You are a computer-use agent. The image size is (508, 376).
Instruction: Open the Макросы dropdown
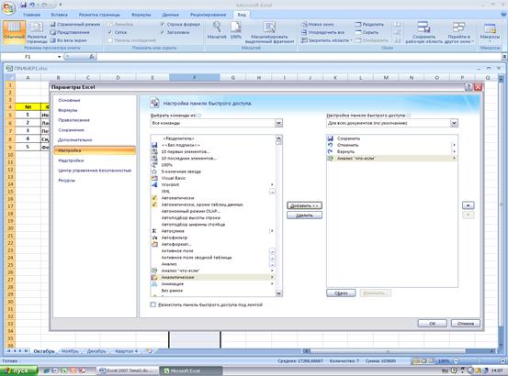coord(490,34)
